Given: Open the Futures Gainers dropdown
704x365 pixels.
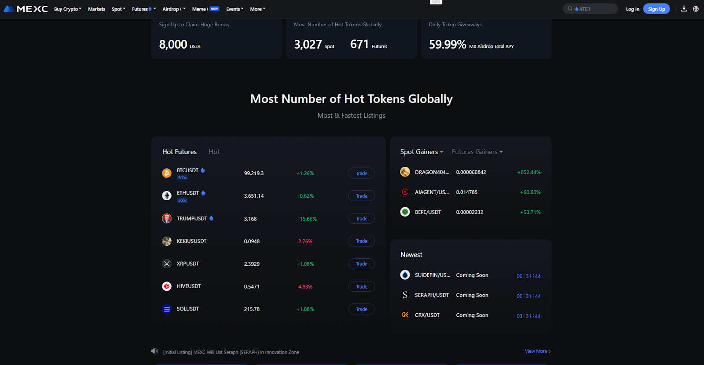Looking at the screenshot, I should click(x=477, y=152).
